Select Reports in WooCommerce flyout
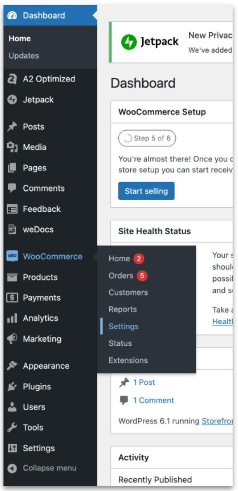Viewport: 238px width, 491px height. pyautogui.click(x=123, y=309)
